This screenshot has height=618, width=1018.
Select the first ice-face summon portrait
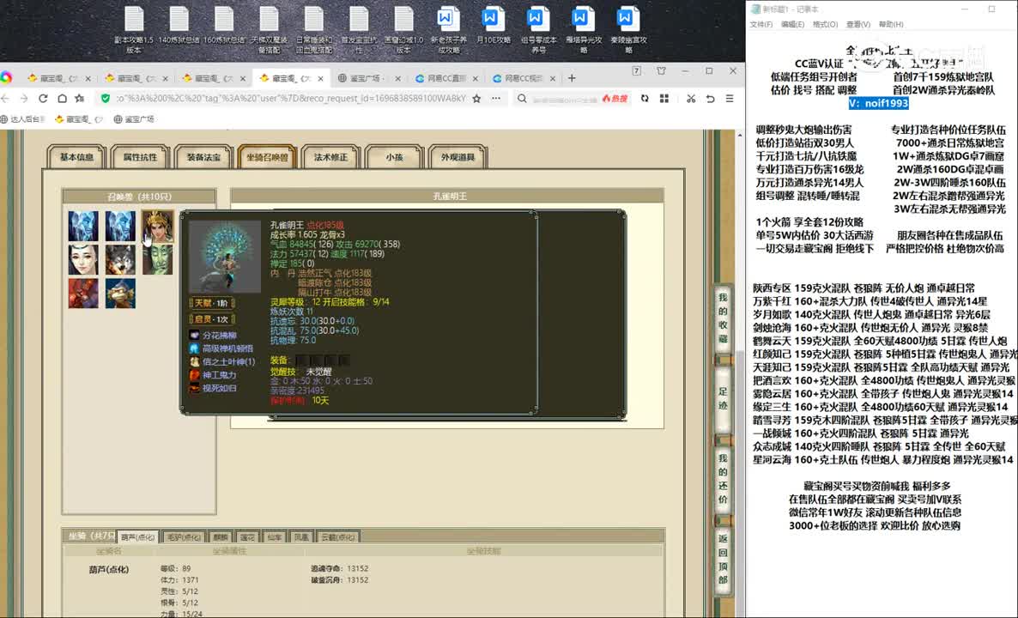point(83,226)
